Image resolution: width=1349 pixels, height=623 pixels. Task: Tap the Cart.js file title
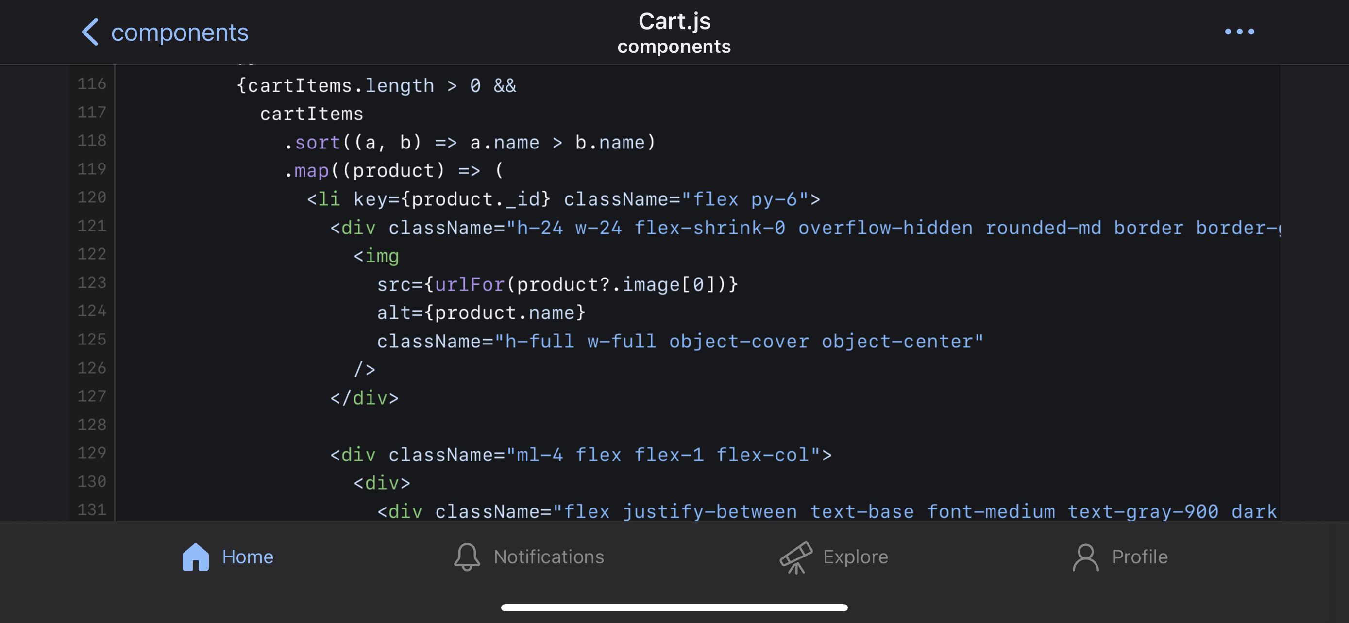coord(674,21)
